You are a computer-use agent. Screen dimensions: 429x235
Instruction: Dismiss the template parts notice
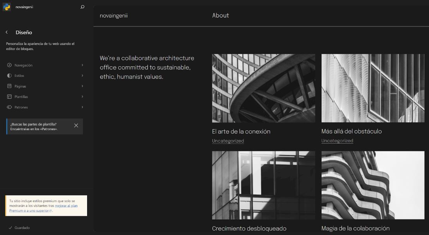[76, 126]
